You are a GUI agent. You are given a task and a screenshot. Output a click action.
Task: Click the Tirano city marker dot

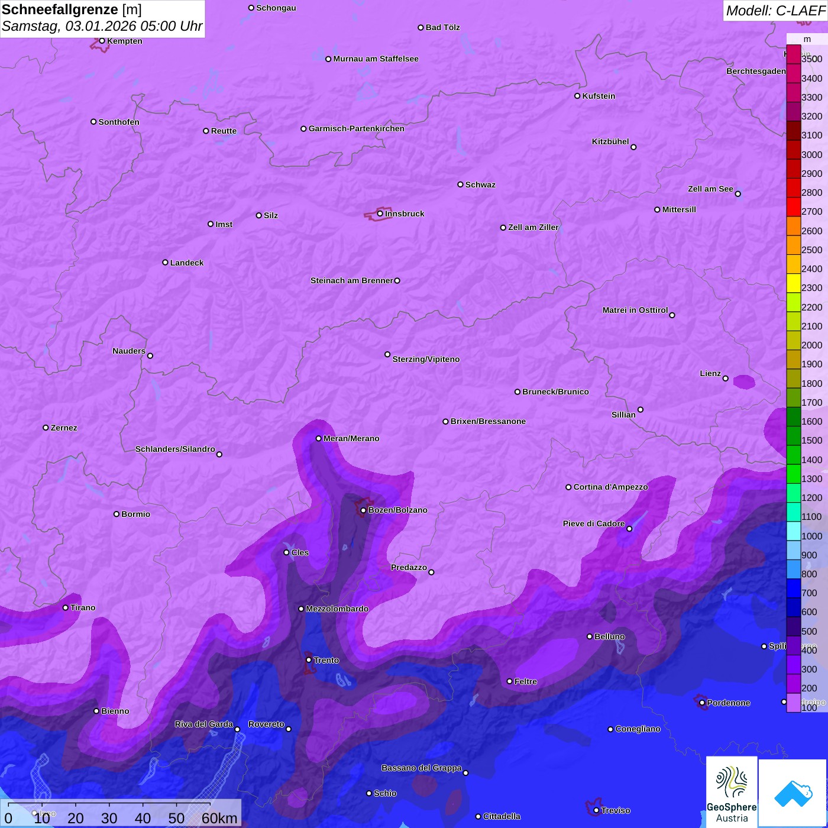point(65,607)
